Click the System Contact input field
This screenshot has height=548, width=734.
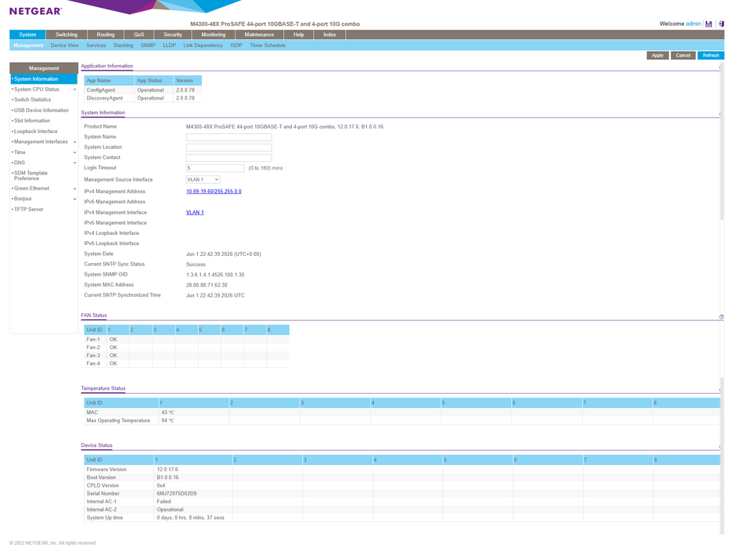[229, 158]
